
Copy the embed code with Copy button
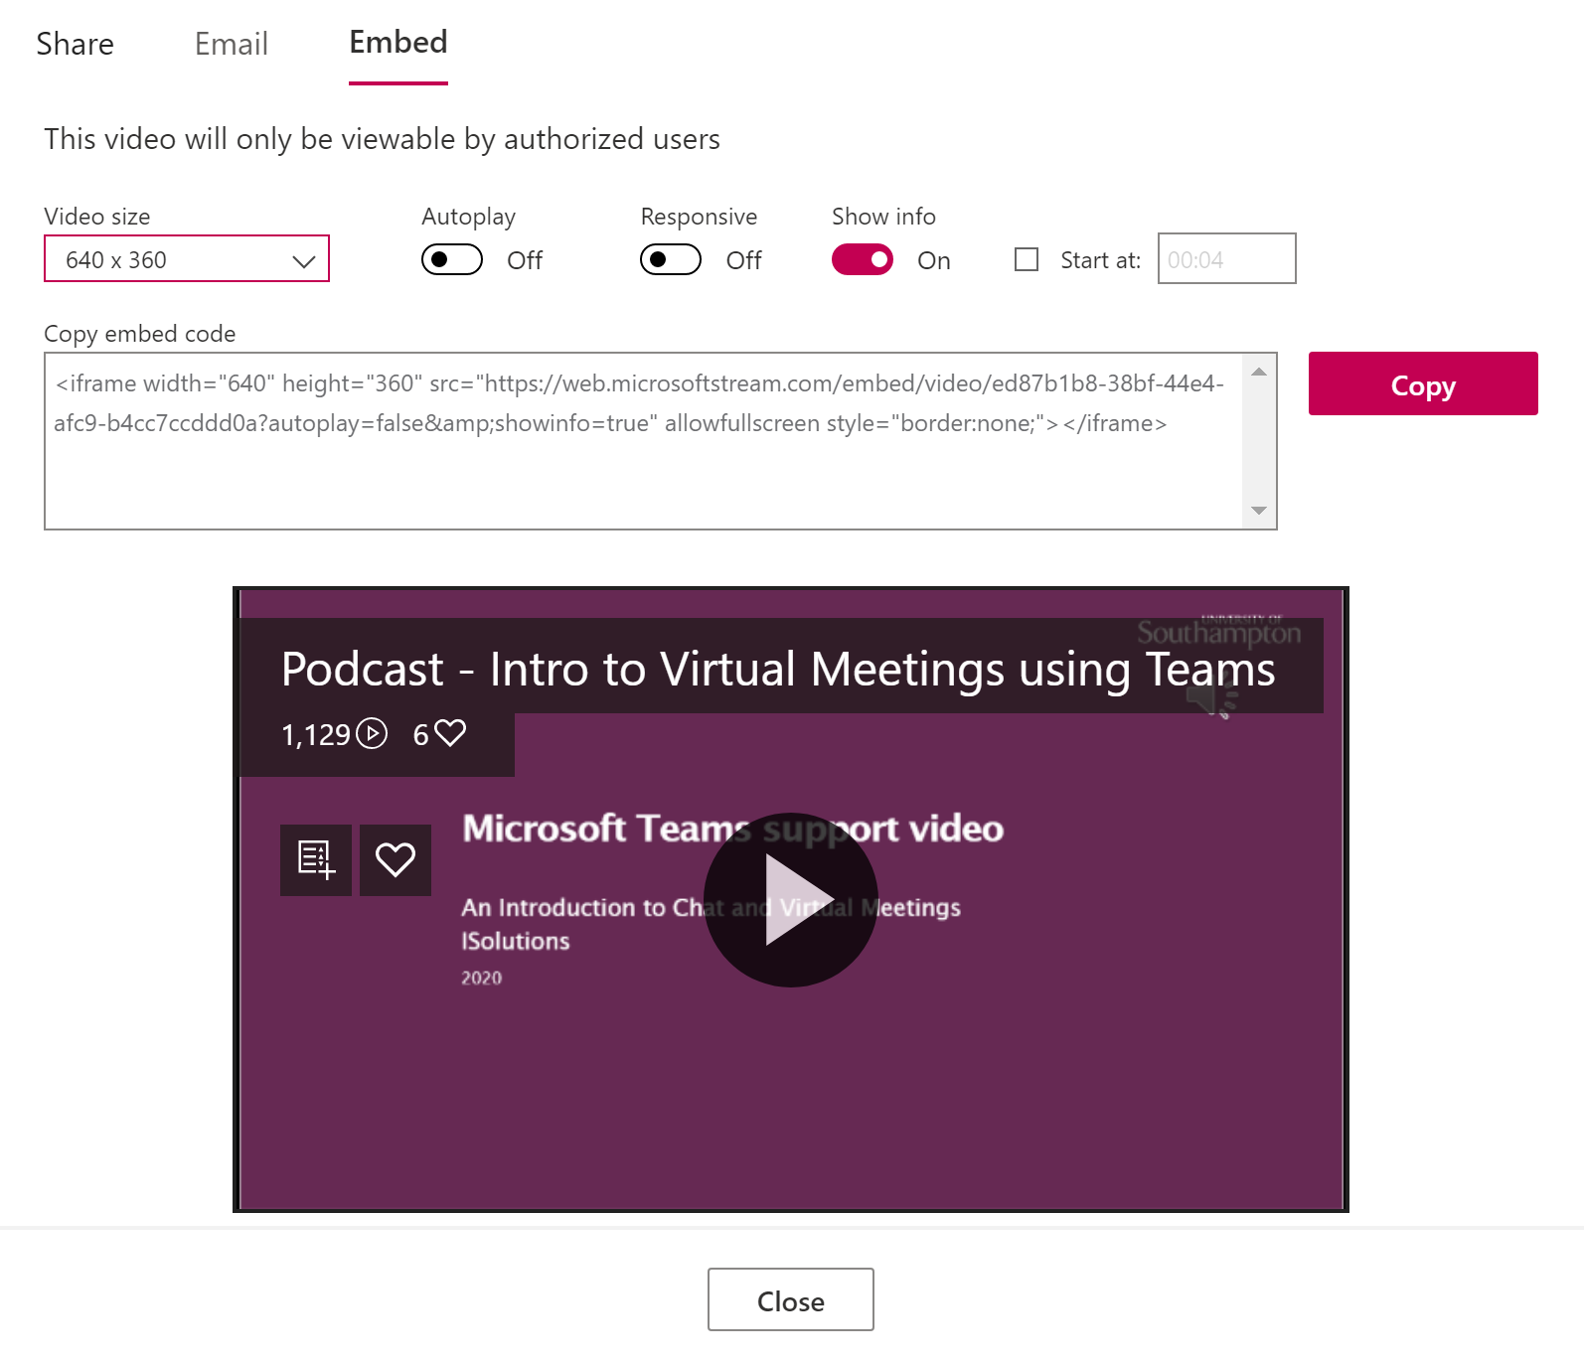1423,383
